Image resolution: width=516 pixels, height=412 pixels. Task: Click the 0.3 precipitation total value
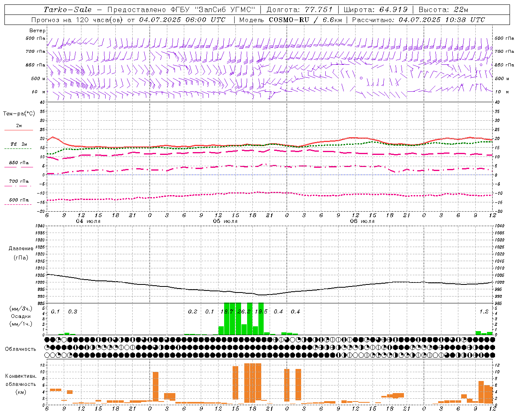[73, 311]
